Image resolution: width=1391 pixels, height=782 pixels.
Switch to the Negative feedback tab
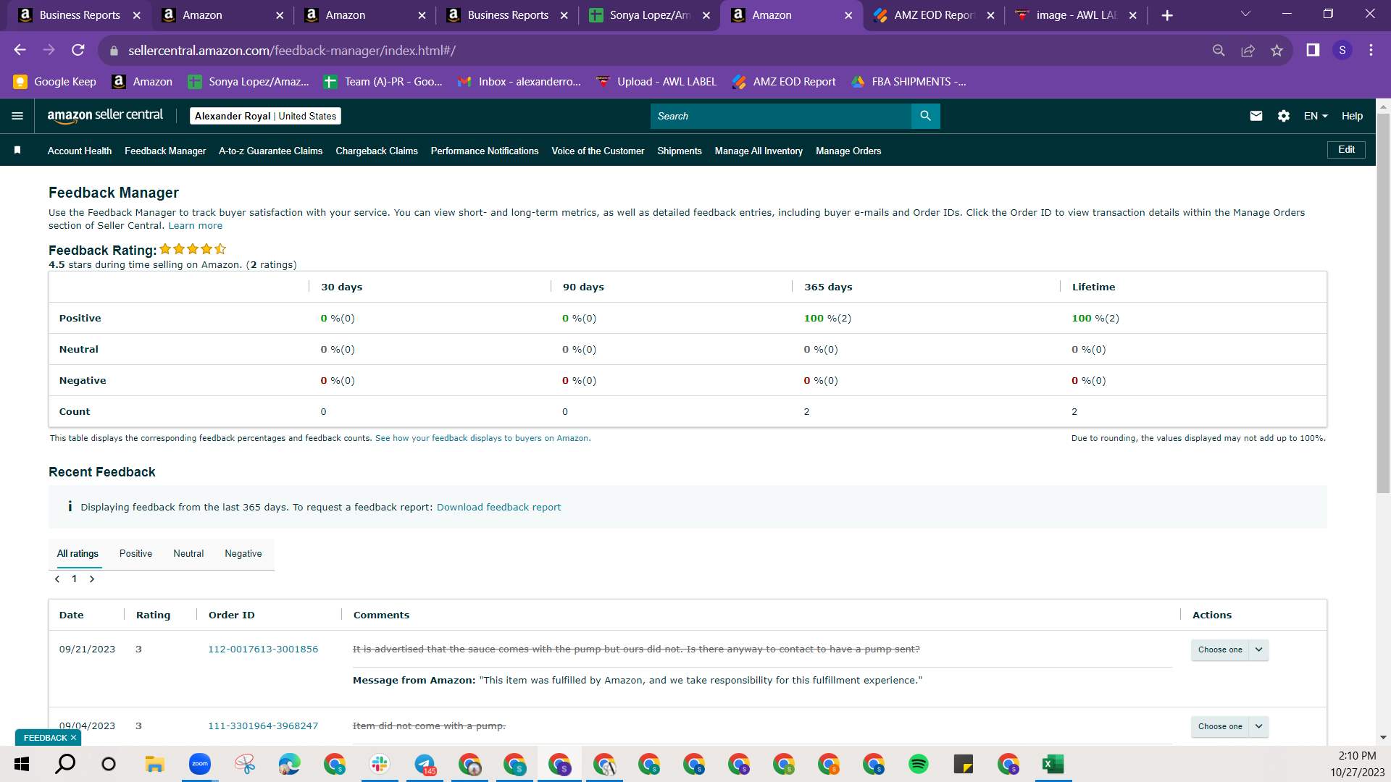coord(243,554)
